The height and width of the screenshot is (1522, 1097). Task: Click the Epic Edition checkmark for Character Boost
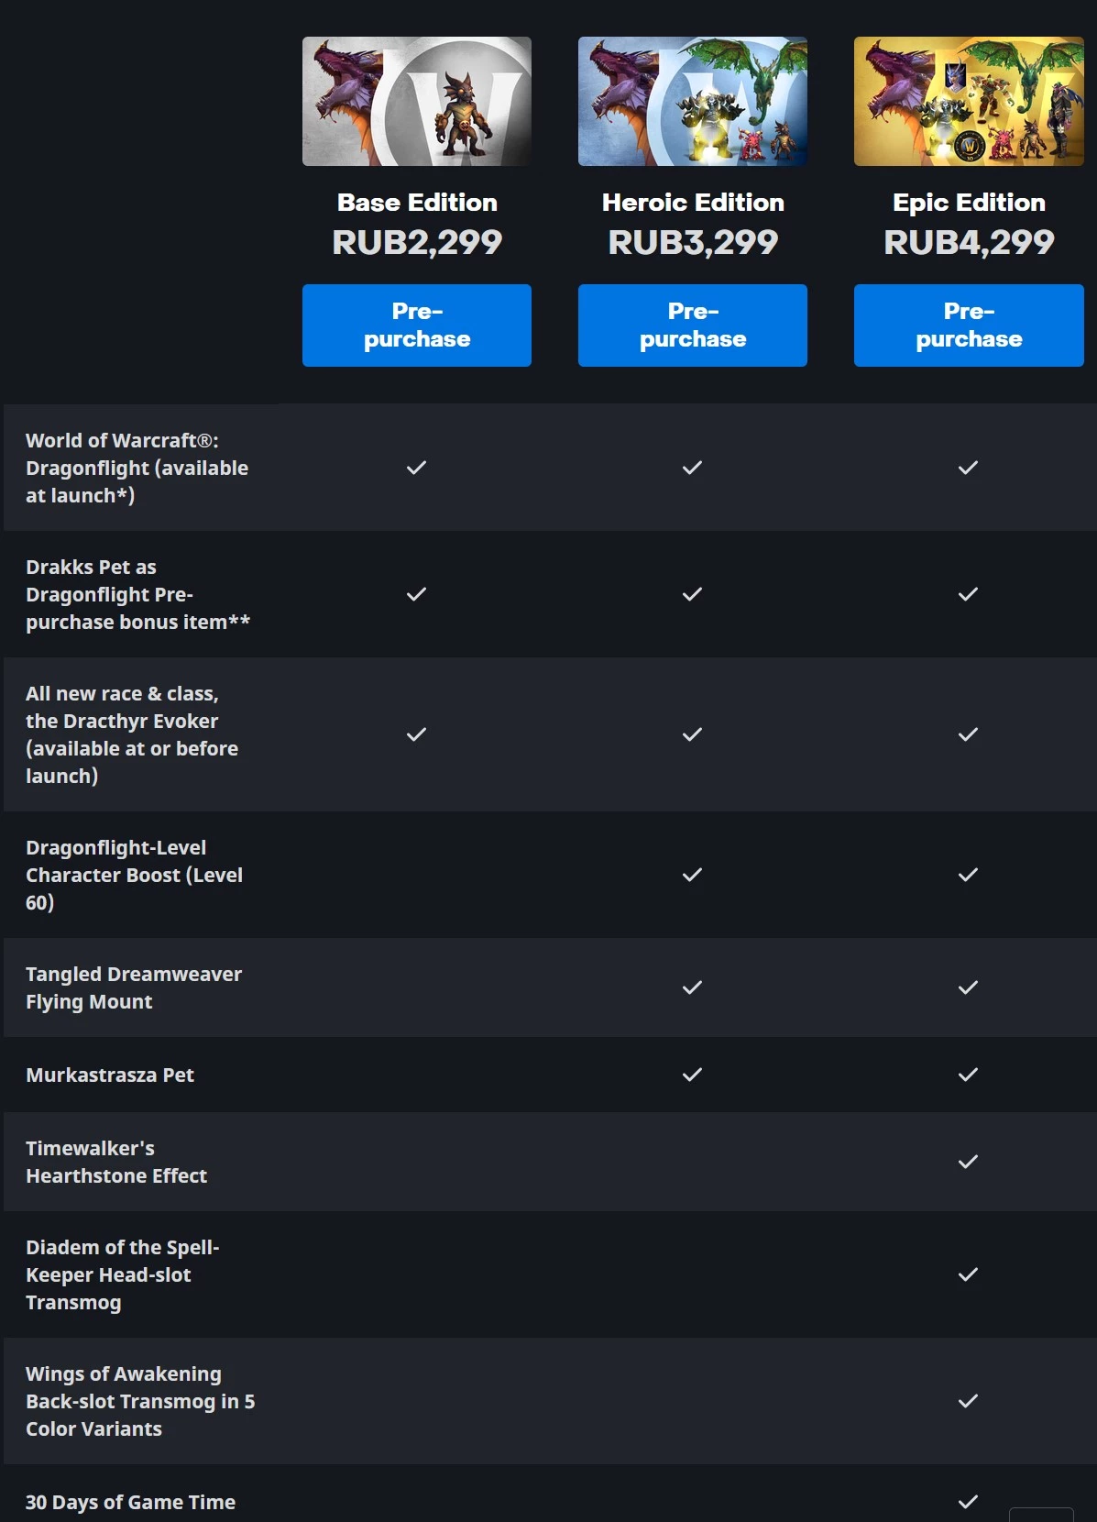click(x=969, y=875)
